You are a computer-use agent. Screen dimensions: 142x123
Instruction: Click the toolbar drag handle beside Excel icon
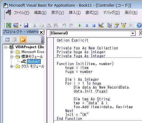(5, 25)
